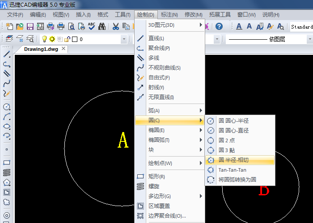Toggle the layer freeze sun icon
The image size is (313, 223).
[52, 39]
